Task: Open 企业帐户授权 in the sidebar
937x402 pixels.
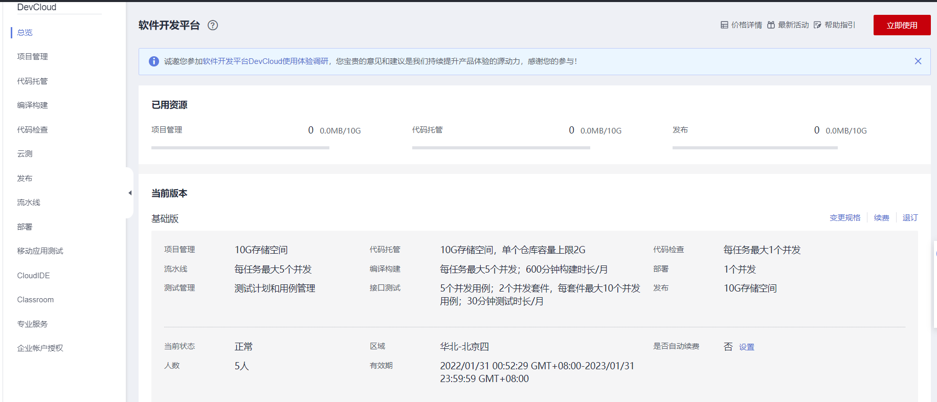Action: tap(40, 348)
